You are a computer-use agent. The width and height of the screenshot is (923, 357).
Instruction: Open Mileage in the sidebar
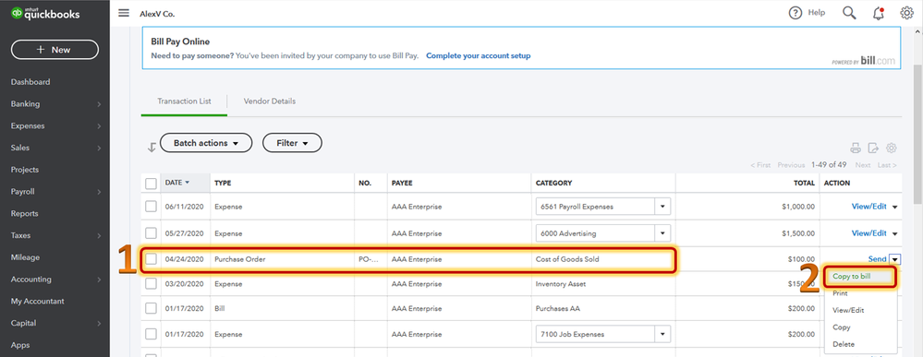tap(25, 257)
